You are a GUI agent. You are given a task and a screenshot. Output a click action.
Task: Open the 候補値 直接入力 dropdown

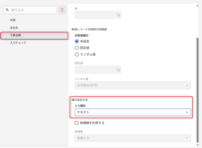[x=133, y=138]
